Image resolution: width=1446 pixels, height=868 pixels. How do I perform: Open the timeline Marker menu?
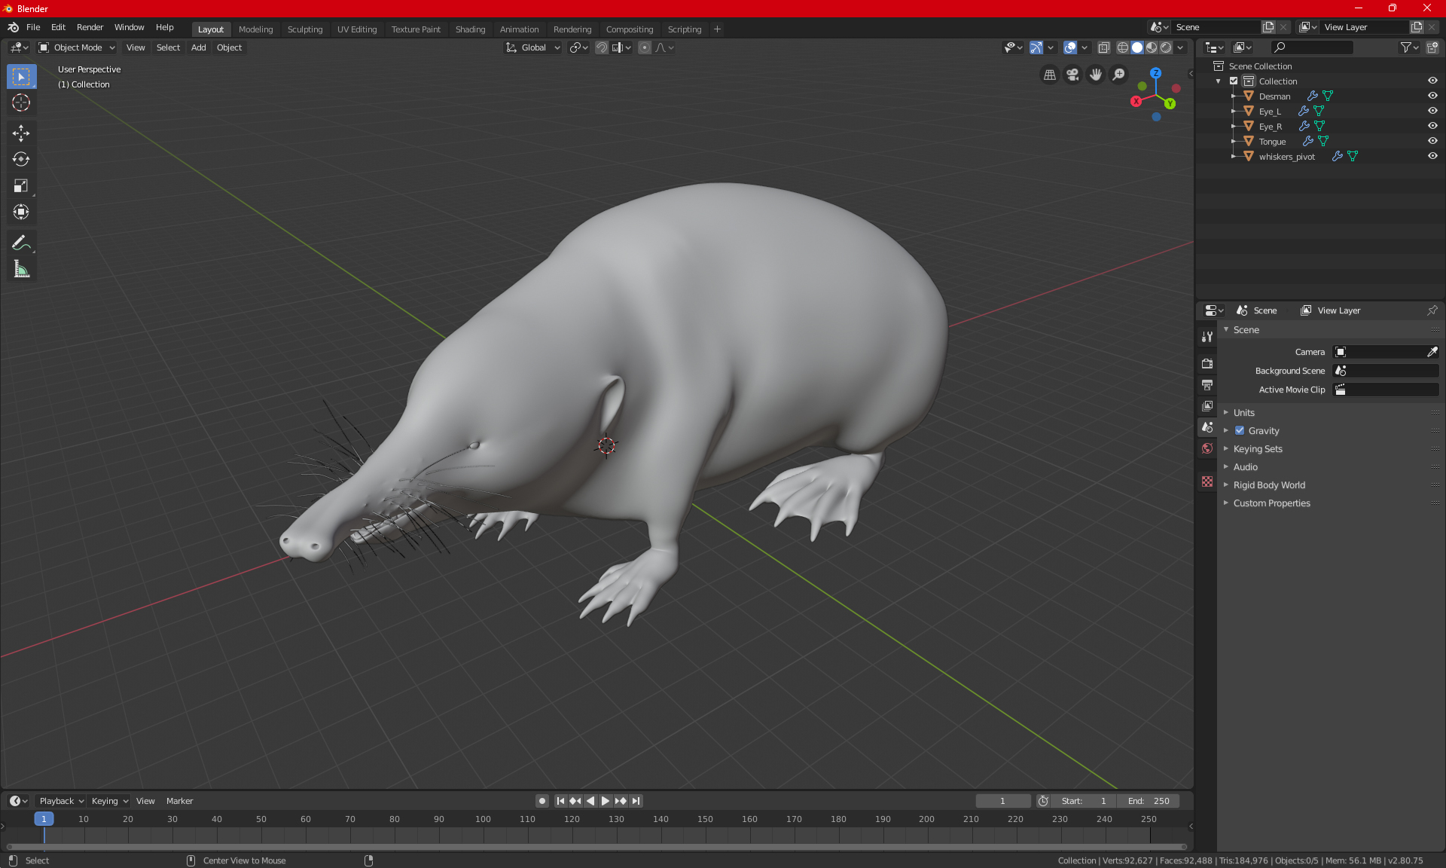[179, 801]
